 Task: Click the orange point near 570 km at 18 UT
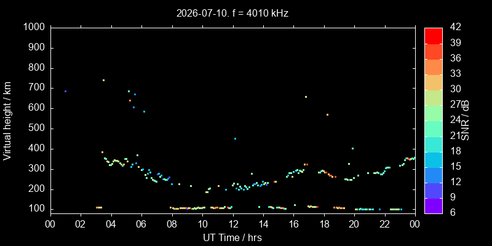[x=327, y=114]
